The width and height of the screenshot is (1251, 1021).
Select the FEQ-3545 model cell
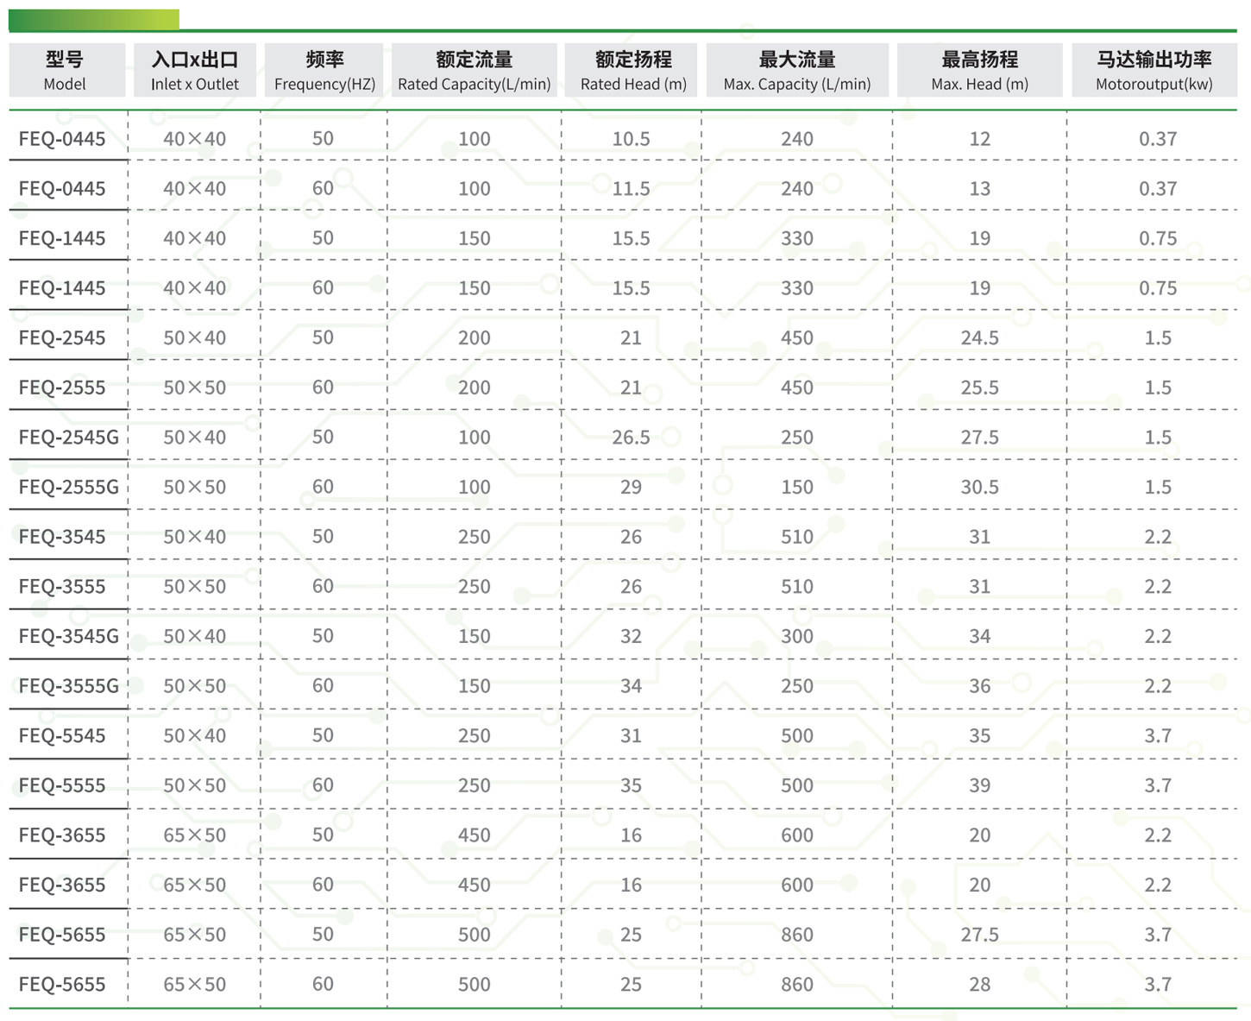(x=62, y=537)
